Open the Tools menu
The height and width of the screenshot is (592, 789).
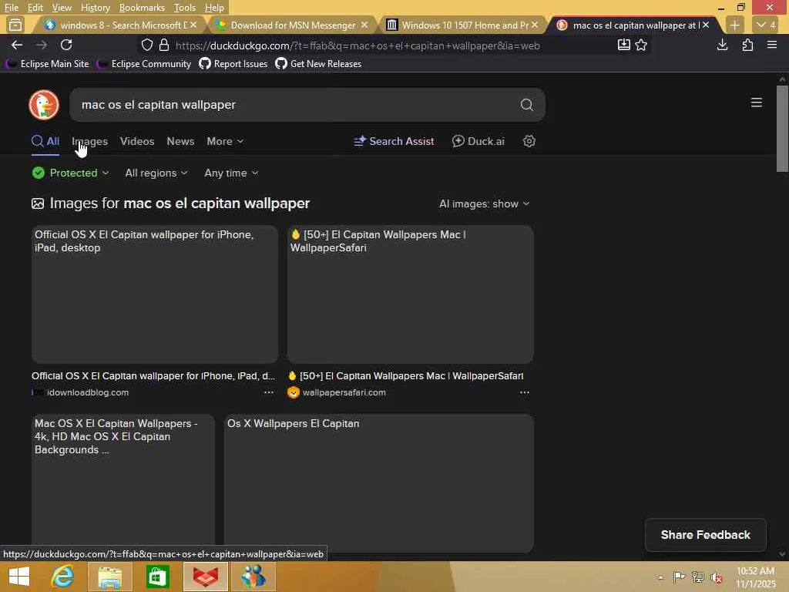click(x=184, y=7)
